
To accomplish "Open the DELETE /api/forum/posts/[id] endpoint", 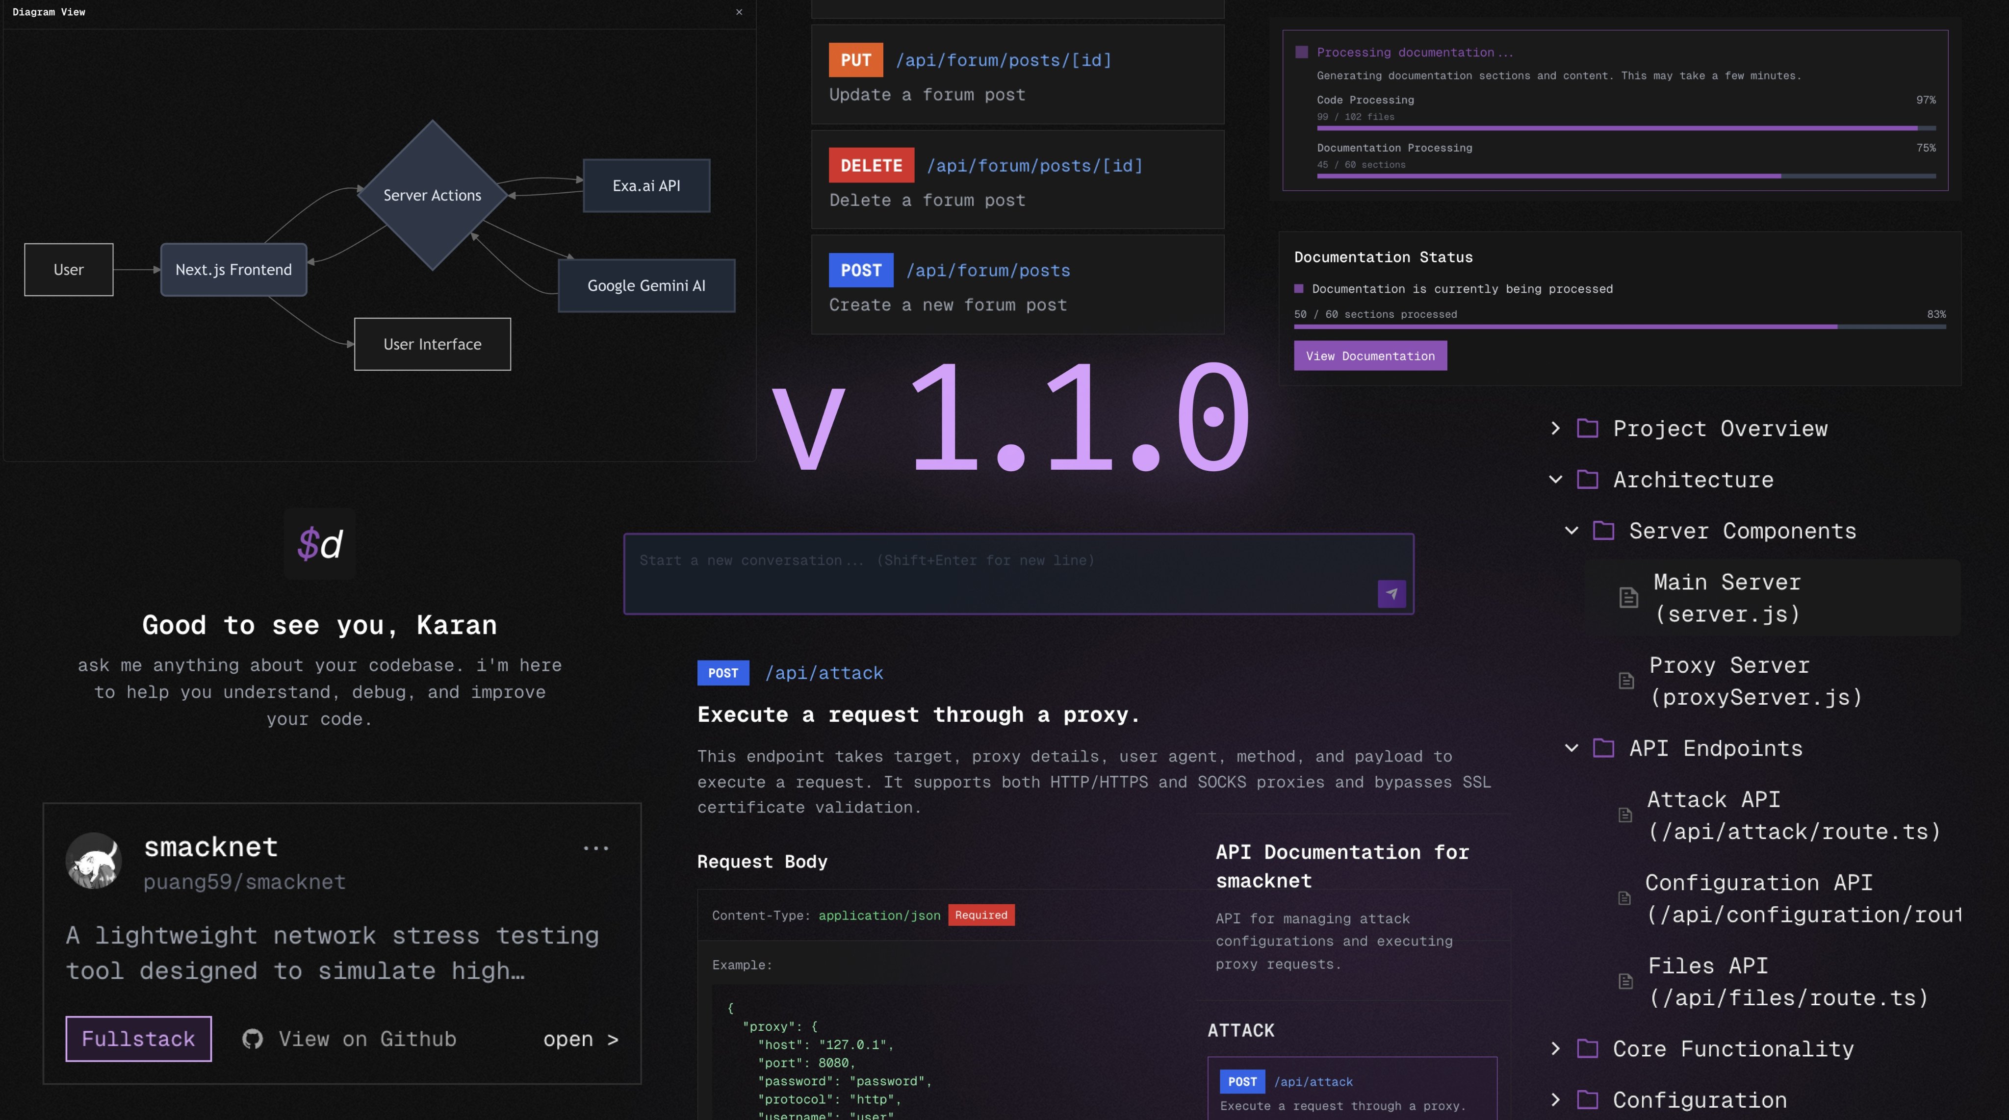I will 1017,180.
